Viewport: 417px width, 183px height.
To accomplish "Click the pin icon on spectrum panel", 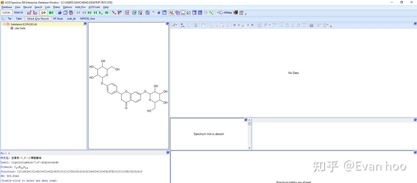I will click(415, 24).
